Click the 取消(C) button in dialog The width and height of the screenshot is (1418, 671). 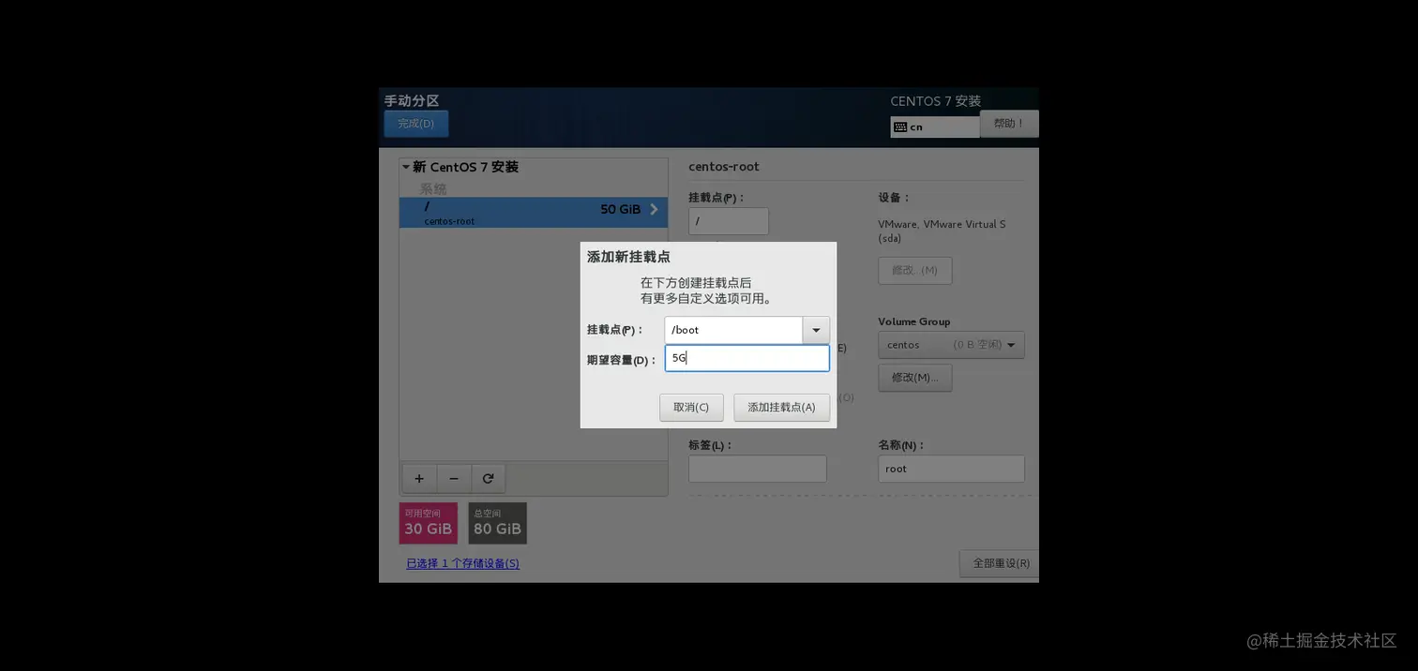click(691, 408)
